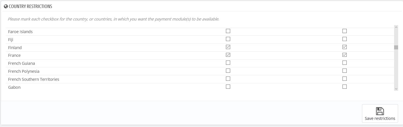This screenshot has height=127, width=403.
Task: Enable French Polynesia in first column
Action: coord(228,70)
